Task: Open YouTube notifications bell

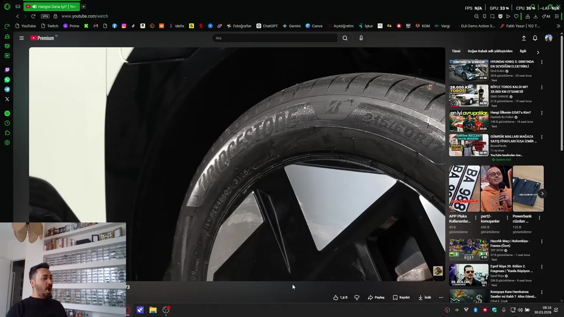Action: pyautogui.click(x=535, y=38)
